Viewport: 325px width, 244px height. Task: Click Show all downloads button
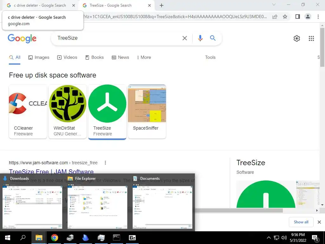[301, 222]
